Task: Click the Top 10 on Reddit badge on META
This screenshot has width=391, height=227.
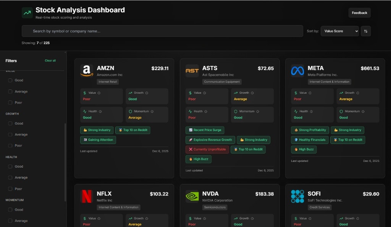Action: click(348, 140)
